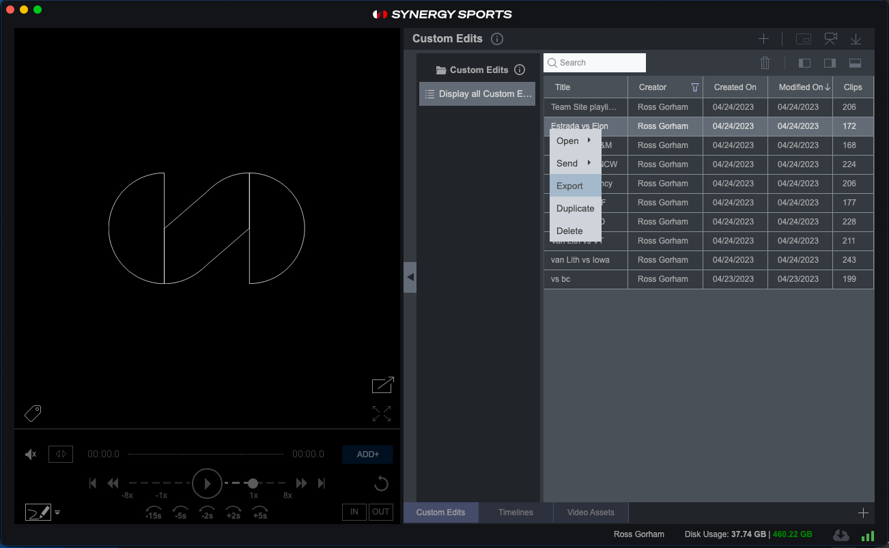Expand the Send submenu

point(576,164)
